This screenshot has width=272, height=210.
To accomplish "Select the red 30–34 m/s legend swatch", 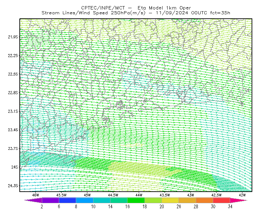I will [222, 200].
